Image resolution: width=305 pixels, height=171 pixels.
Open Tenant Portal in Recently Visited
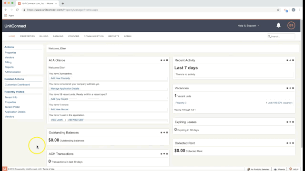coord(12,107)
